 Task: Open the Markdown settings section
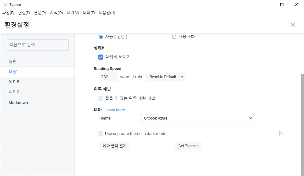coord(37,103)
